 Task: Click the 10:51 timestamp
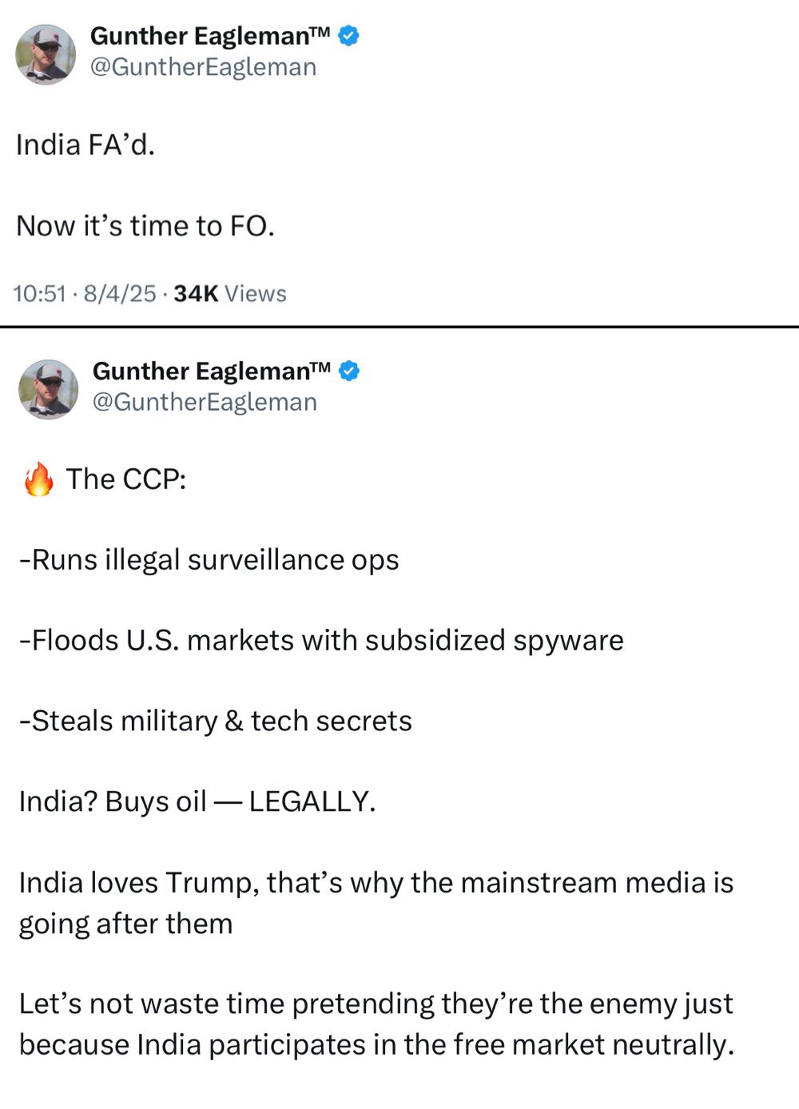[40, 294]
